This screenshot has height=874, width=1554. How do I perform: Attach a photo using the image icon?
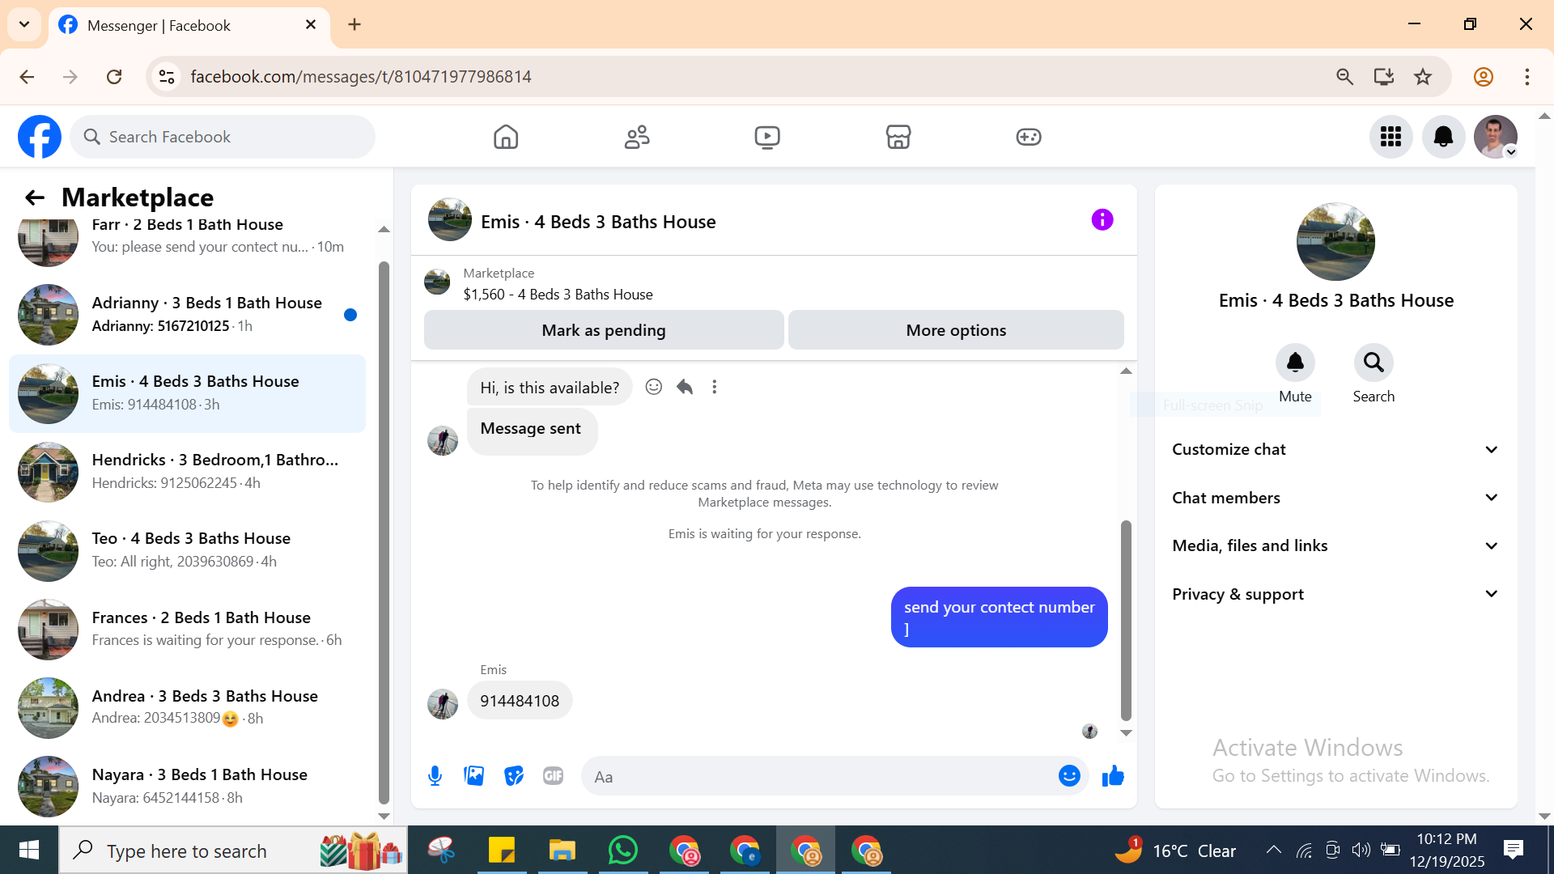(x=474, y=776)
